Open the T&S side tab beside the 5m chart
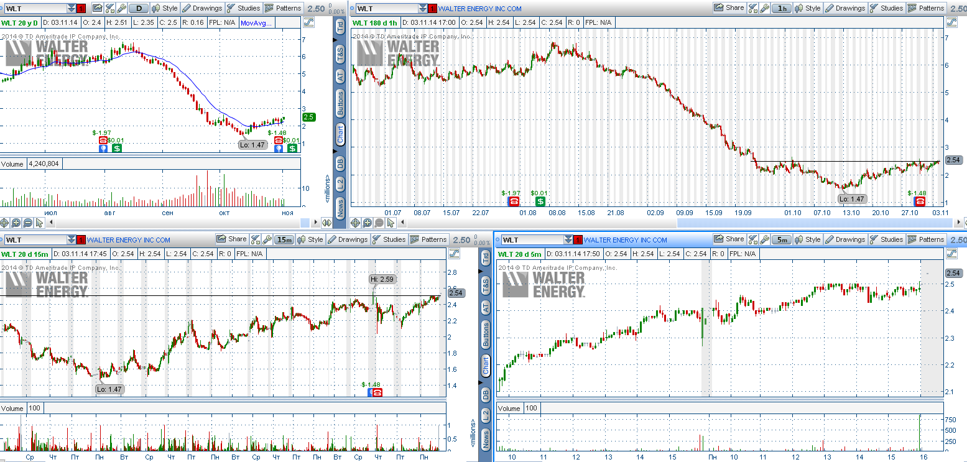 (x=486, y=285)
